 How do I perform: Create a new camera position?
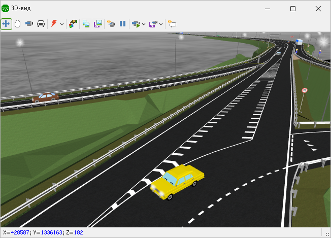(x=111, y=24)
